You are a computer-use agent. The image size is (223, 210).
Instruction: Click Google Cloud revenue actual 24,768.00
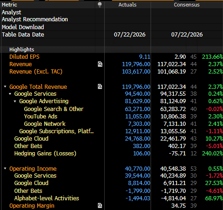click(138, 139)
